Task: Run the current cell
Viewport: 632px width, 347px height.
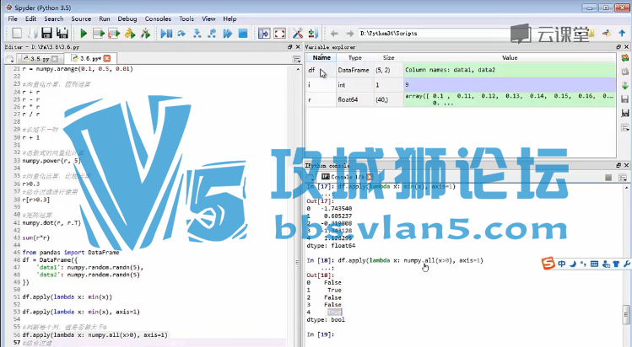Action: (99, 33)
